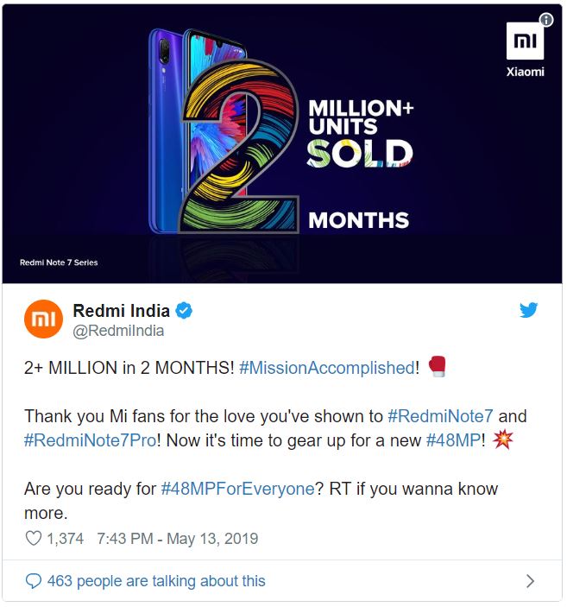Open the #RedmiNote7 hashtag link
567x607 pixels.
440,416
